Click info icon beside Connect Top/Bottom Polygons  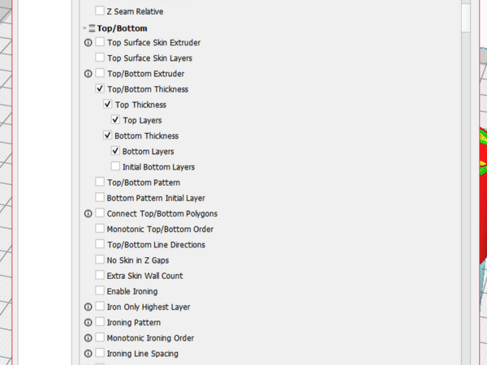pyautogui.click(x=88, y=214)
